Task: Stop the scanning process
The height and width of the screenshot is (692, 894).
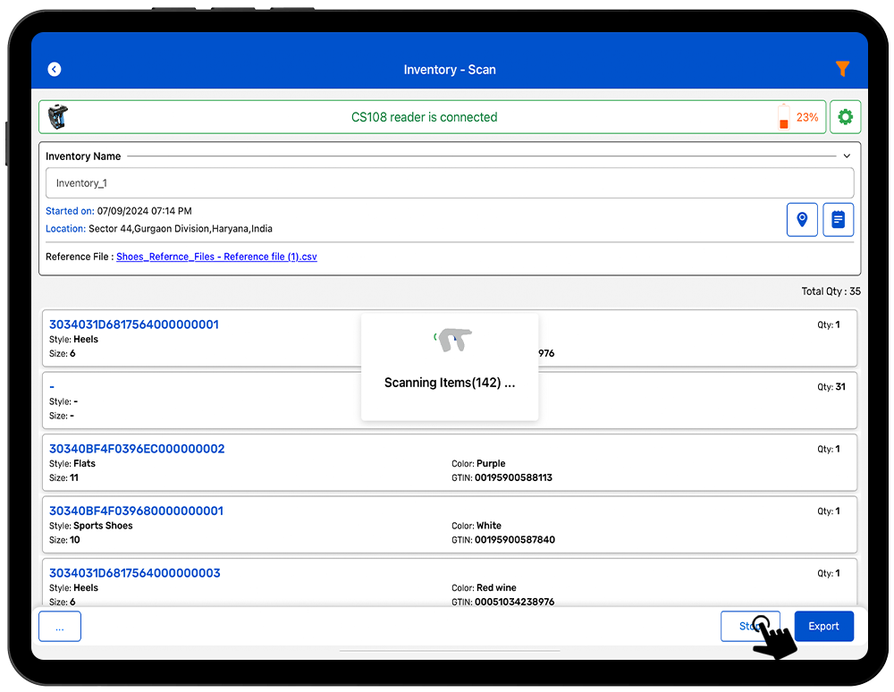Action: pyautogui.click(x=750, y=626)
